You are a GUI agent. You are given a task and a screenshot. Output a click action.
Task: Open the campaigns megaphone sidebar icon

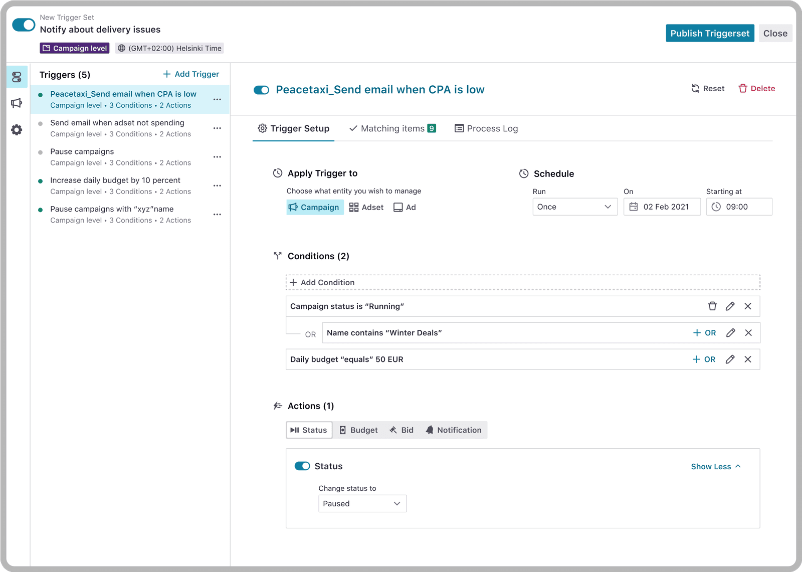point(17,103)
